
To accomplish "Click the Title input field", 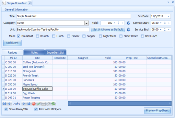I will pos(74,16).
